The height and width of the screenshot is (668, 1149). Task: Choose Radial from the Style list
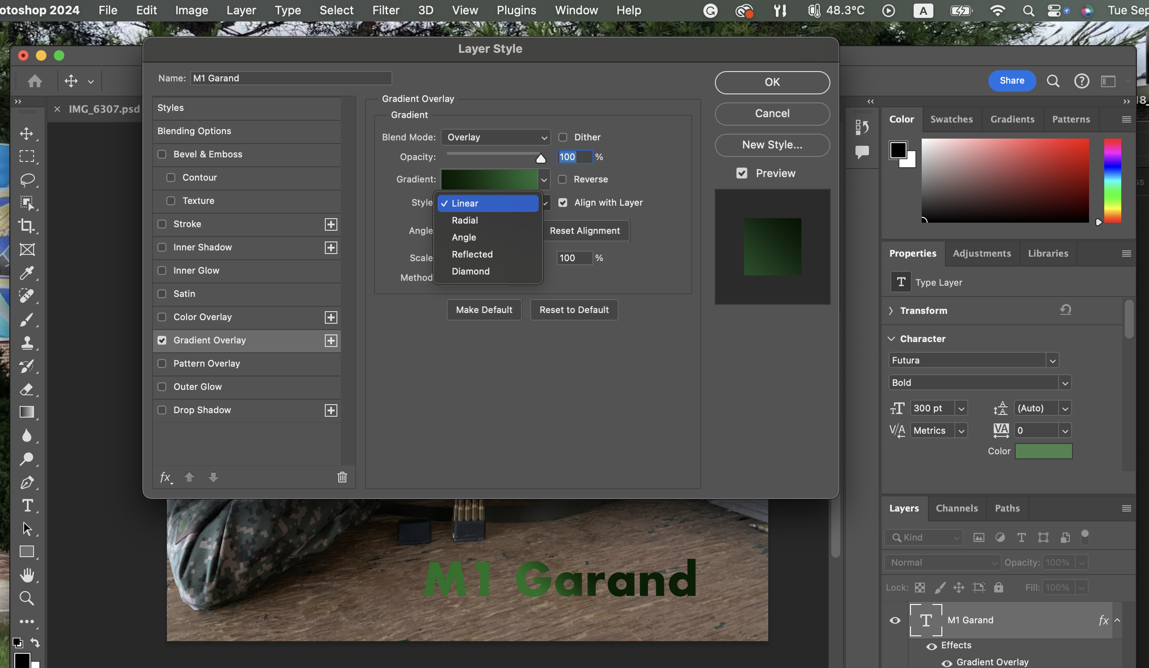tap(464, 220)
